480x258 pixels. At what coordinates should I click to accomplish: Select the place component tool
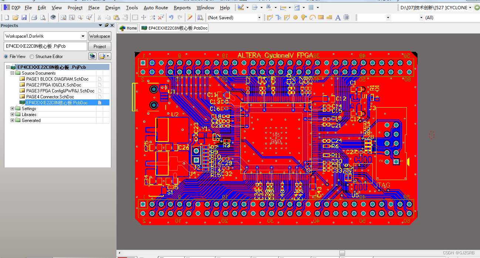(x=346, y=17)
